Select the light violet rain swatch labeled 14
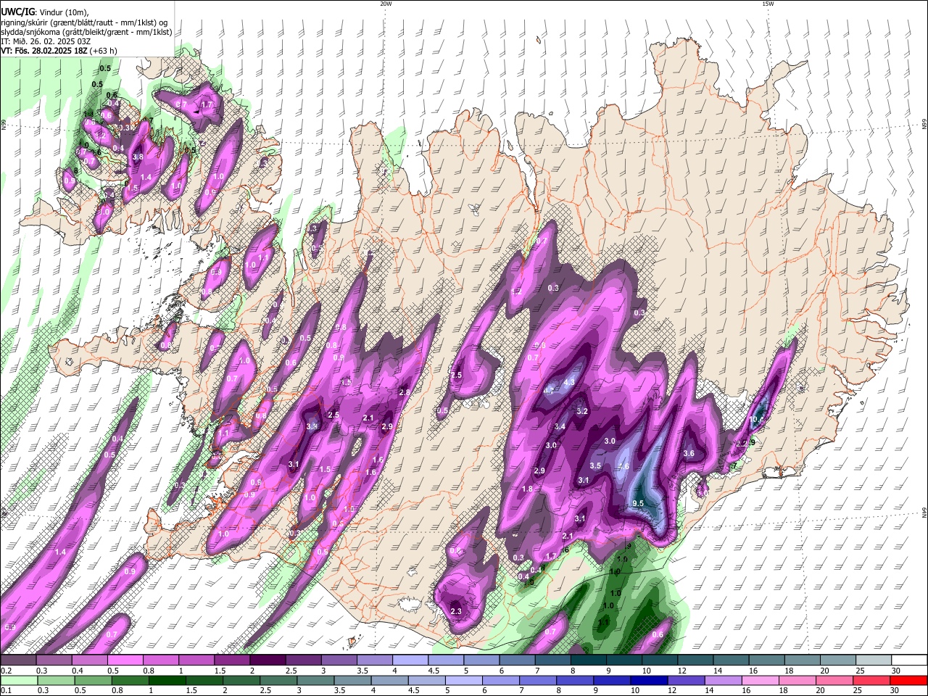 pos(724,680)
